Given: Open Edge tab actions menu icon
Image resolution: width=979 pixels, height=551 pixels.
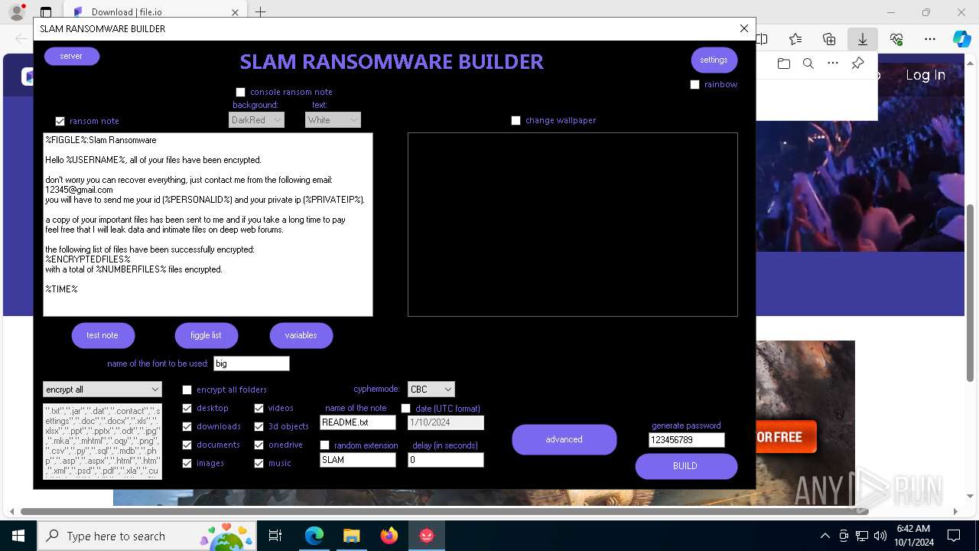Looking at the screenshot, I should (46, 12).
